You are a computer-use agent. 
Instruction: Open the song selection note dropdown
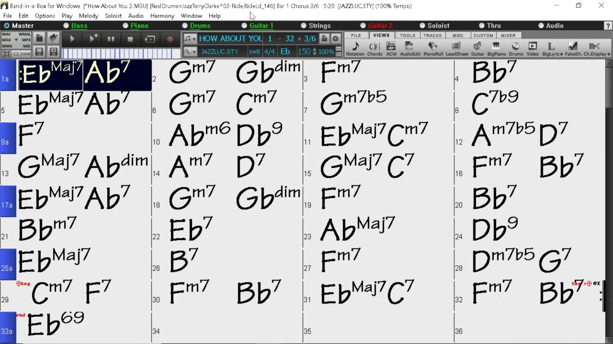pos(190,39)
